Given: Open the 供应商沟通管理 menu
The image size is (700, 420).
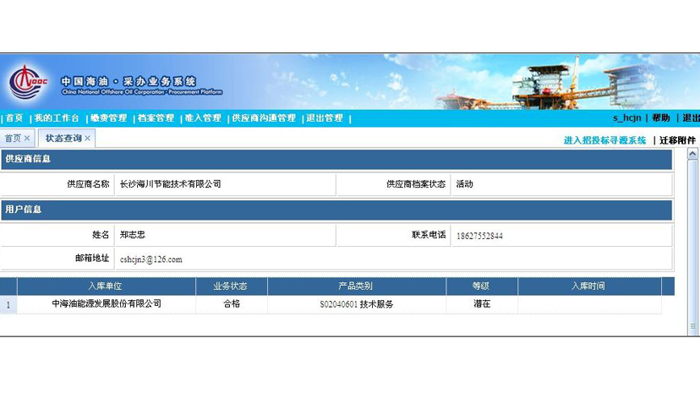Looking at the screenshot, I should click(x=264, y=118).
